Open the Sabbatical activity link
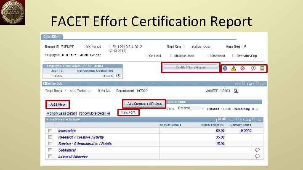Viewport: 303px width, 170px height. pyautogui.click(x=67, y=150)
